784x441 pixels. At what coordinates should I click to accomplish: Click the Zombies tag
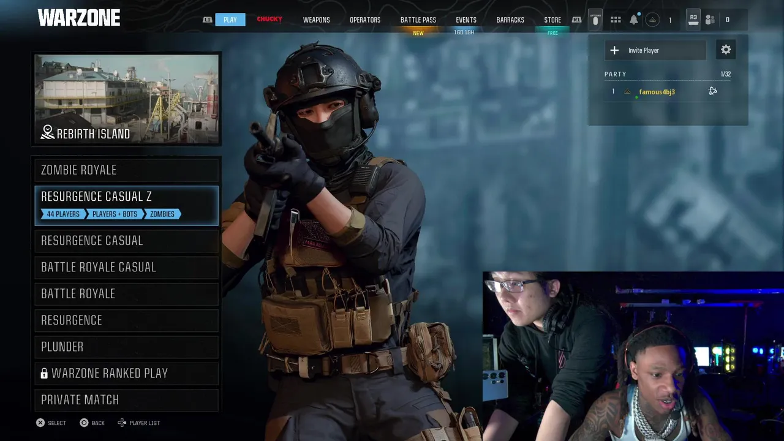click(x=162, y=214)
